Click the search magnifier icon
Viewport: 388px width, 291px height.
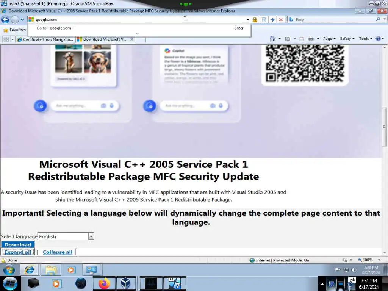coord(378,19)
